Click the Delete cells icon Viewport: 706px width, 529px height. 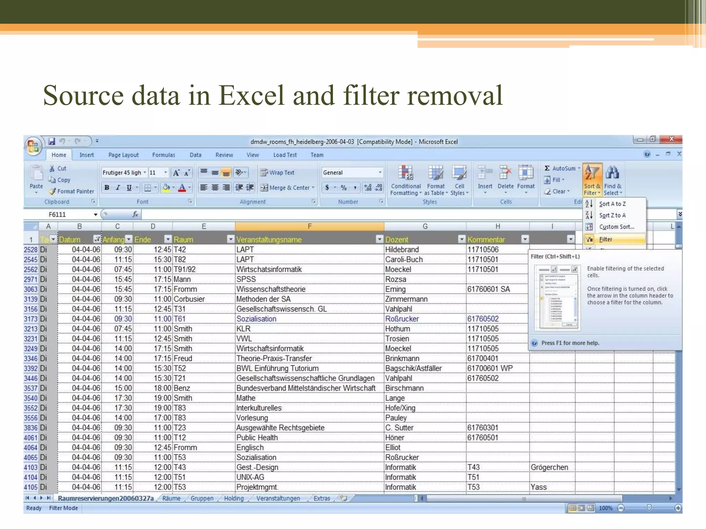[x=505, y=173]
